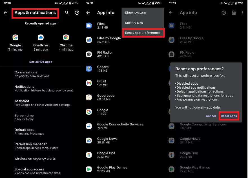Open Gmail icon in middle list

[x=89, y=83]
